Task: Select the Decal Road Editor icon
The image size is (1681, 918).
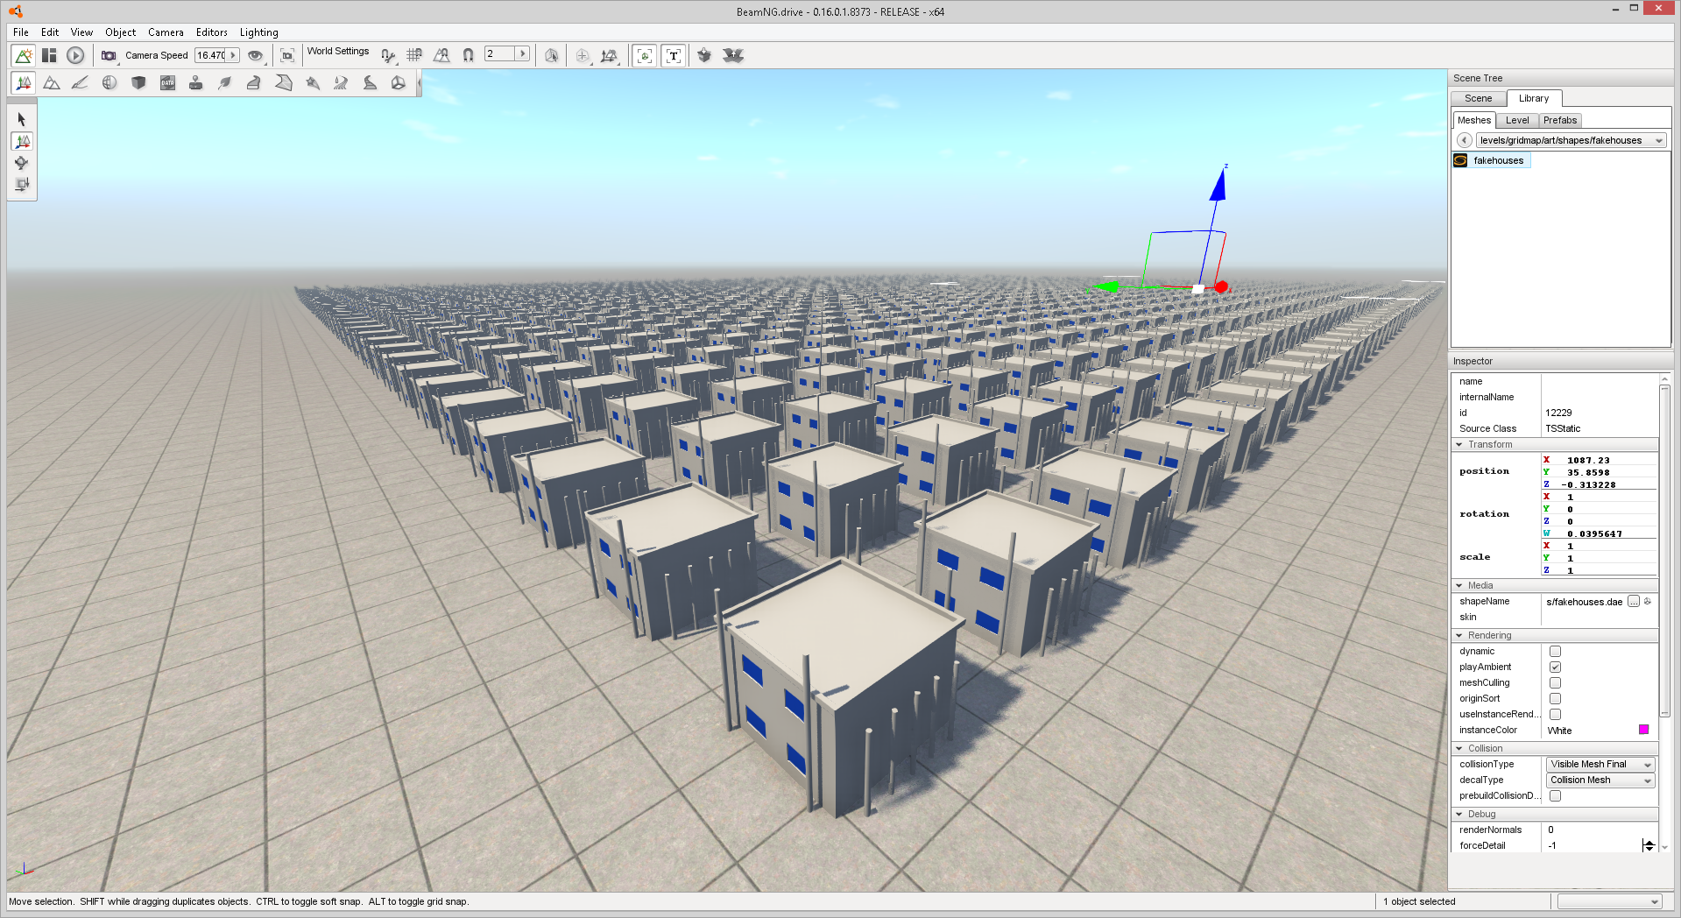Action: tap(370, 83)
